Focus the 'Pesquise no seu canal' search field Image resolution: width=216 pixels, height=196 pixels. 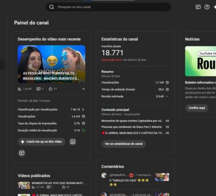(109, 7)
